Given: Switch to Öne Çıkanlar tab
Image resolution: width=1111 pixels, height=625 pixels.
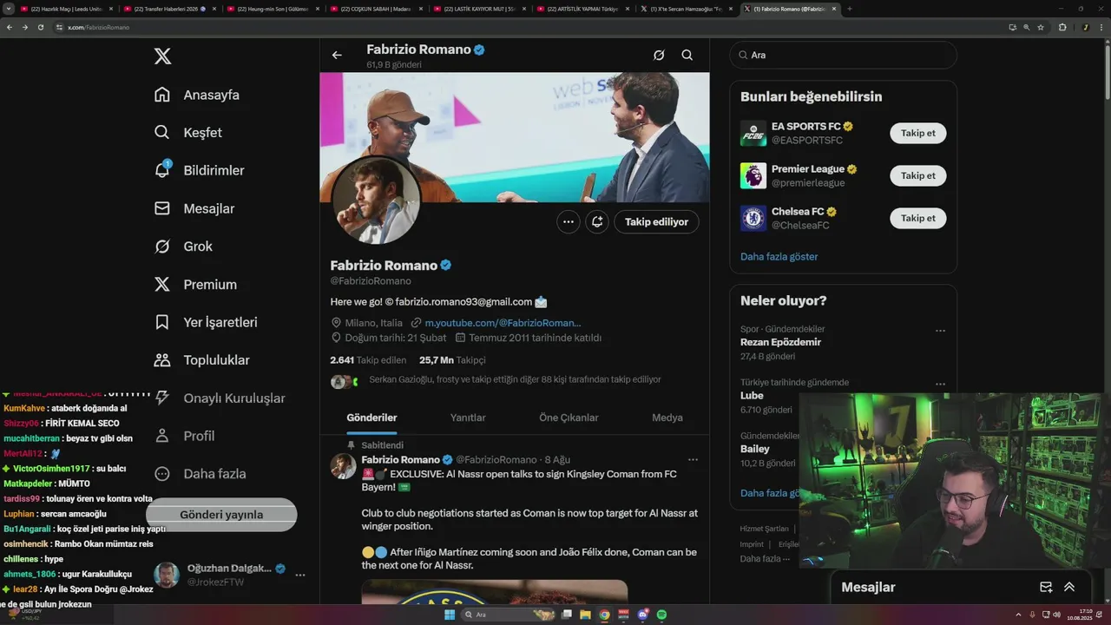Looking at the screenshot, I should [569, 418].
